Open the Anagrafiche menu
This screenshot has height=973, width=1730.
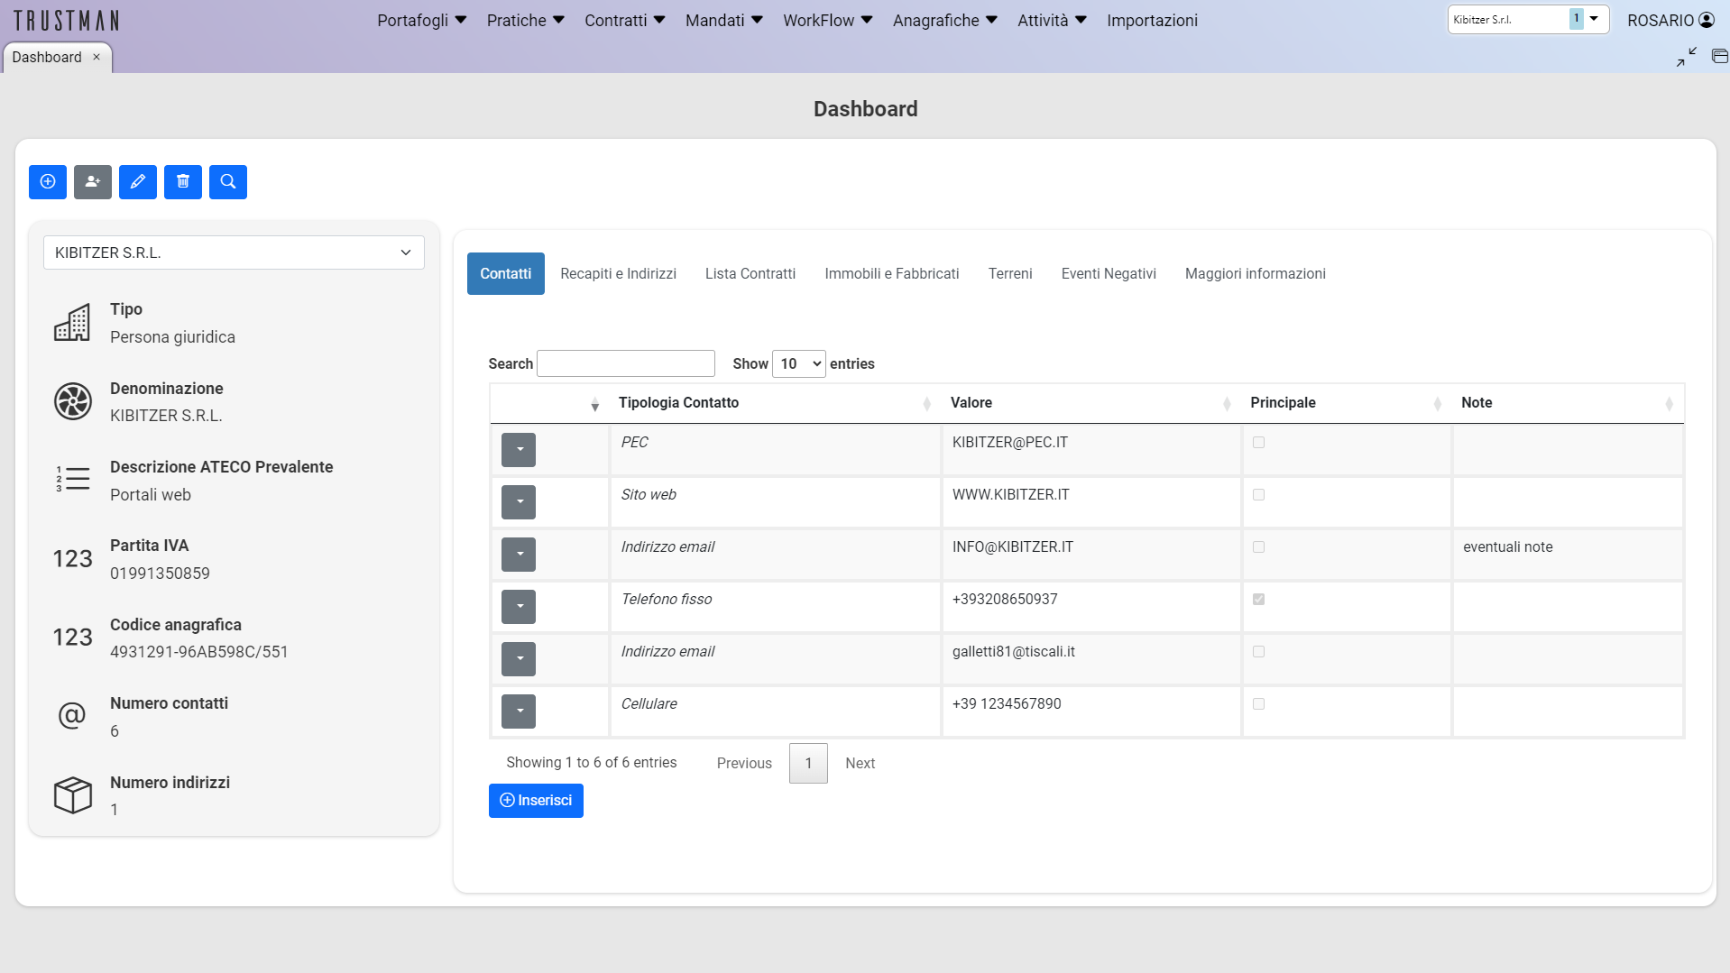944,20
